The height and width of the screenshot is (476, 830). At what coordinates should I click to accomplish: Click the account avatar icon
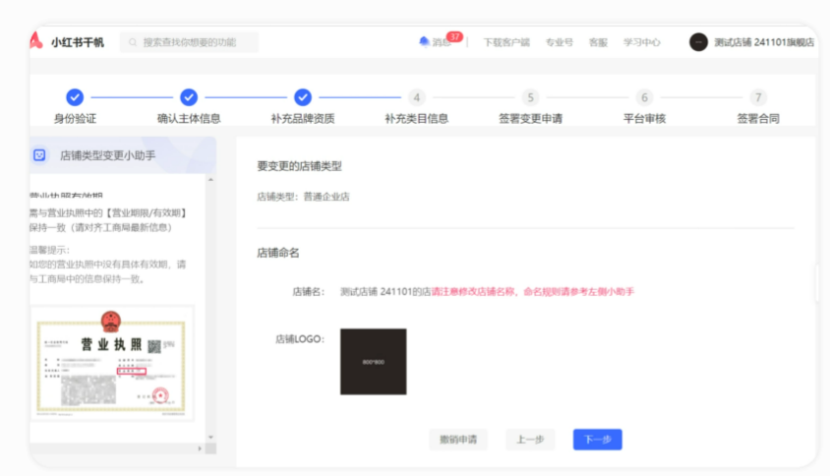[698, 42]
